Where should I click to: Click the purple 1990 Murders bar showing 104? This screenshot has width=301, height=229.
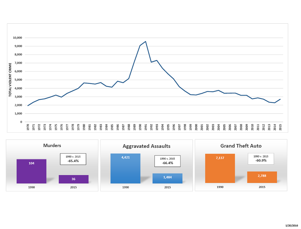tap(31, 171)
